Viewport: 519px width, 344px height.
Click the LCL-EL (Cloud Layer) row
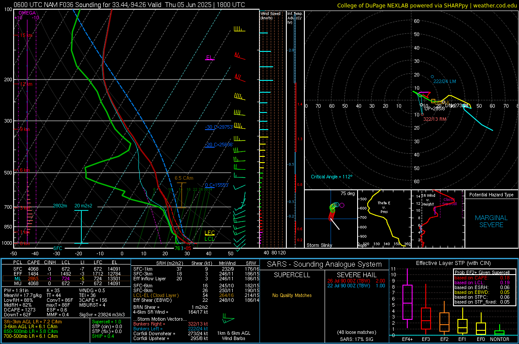195,295
